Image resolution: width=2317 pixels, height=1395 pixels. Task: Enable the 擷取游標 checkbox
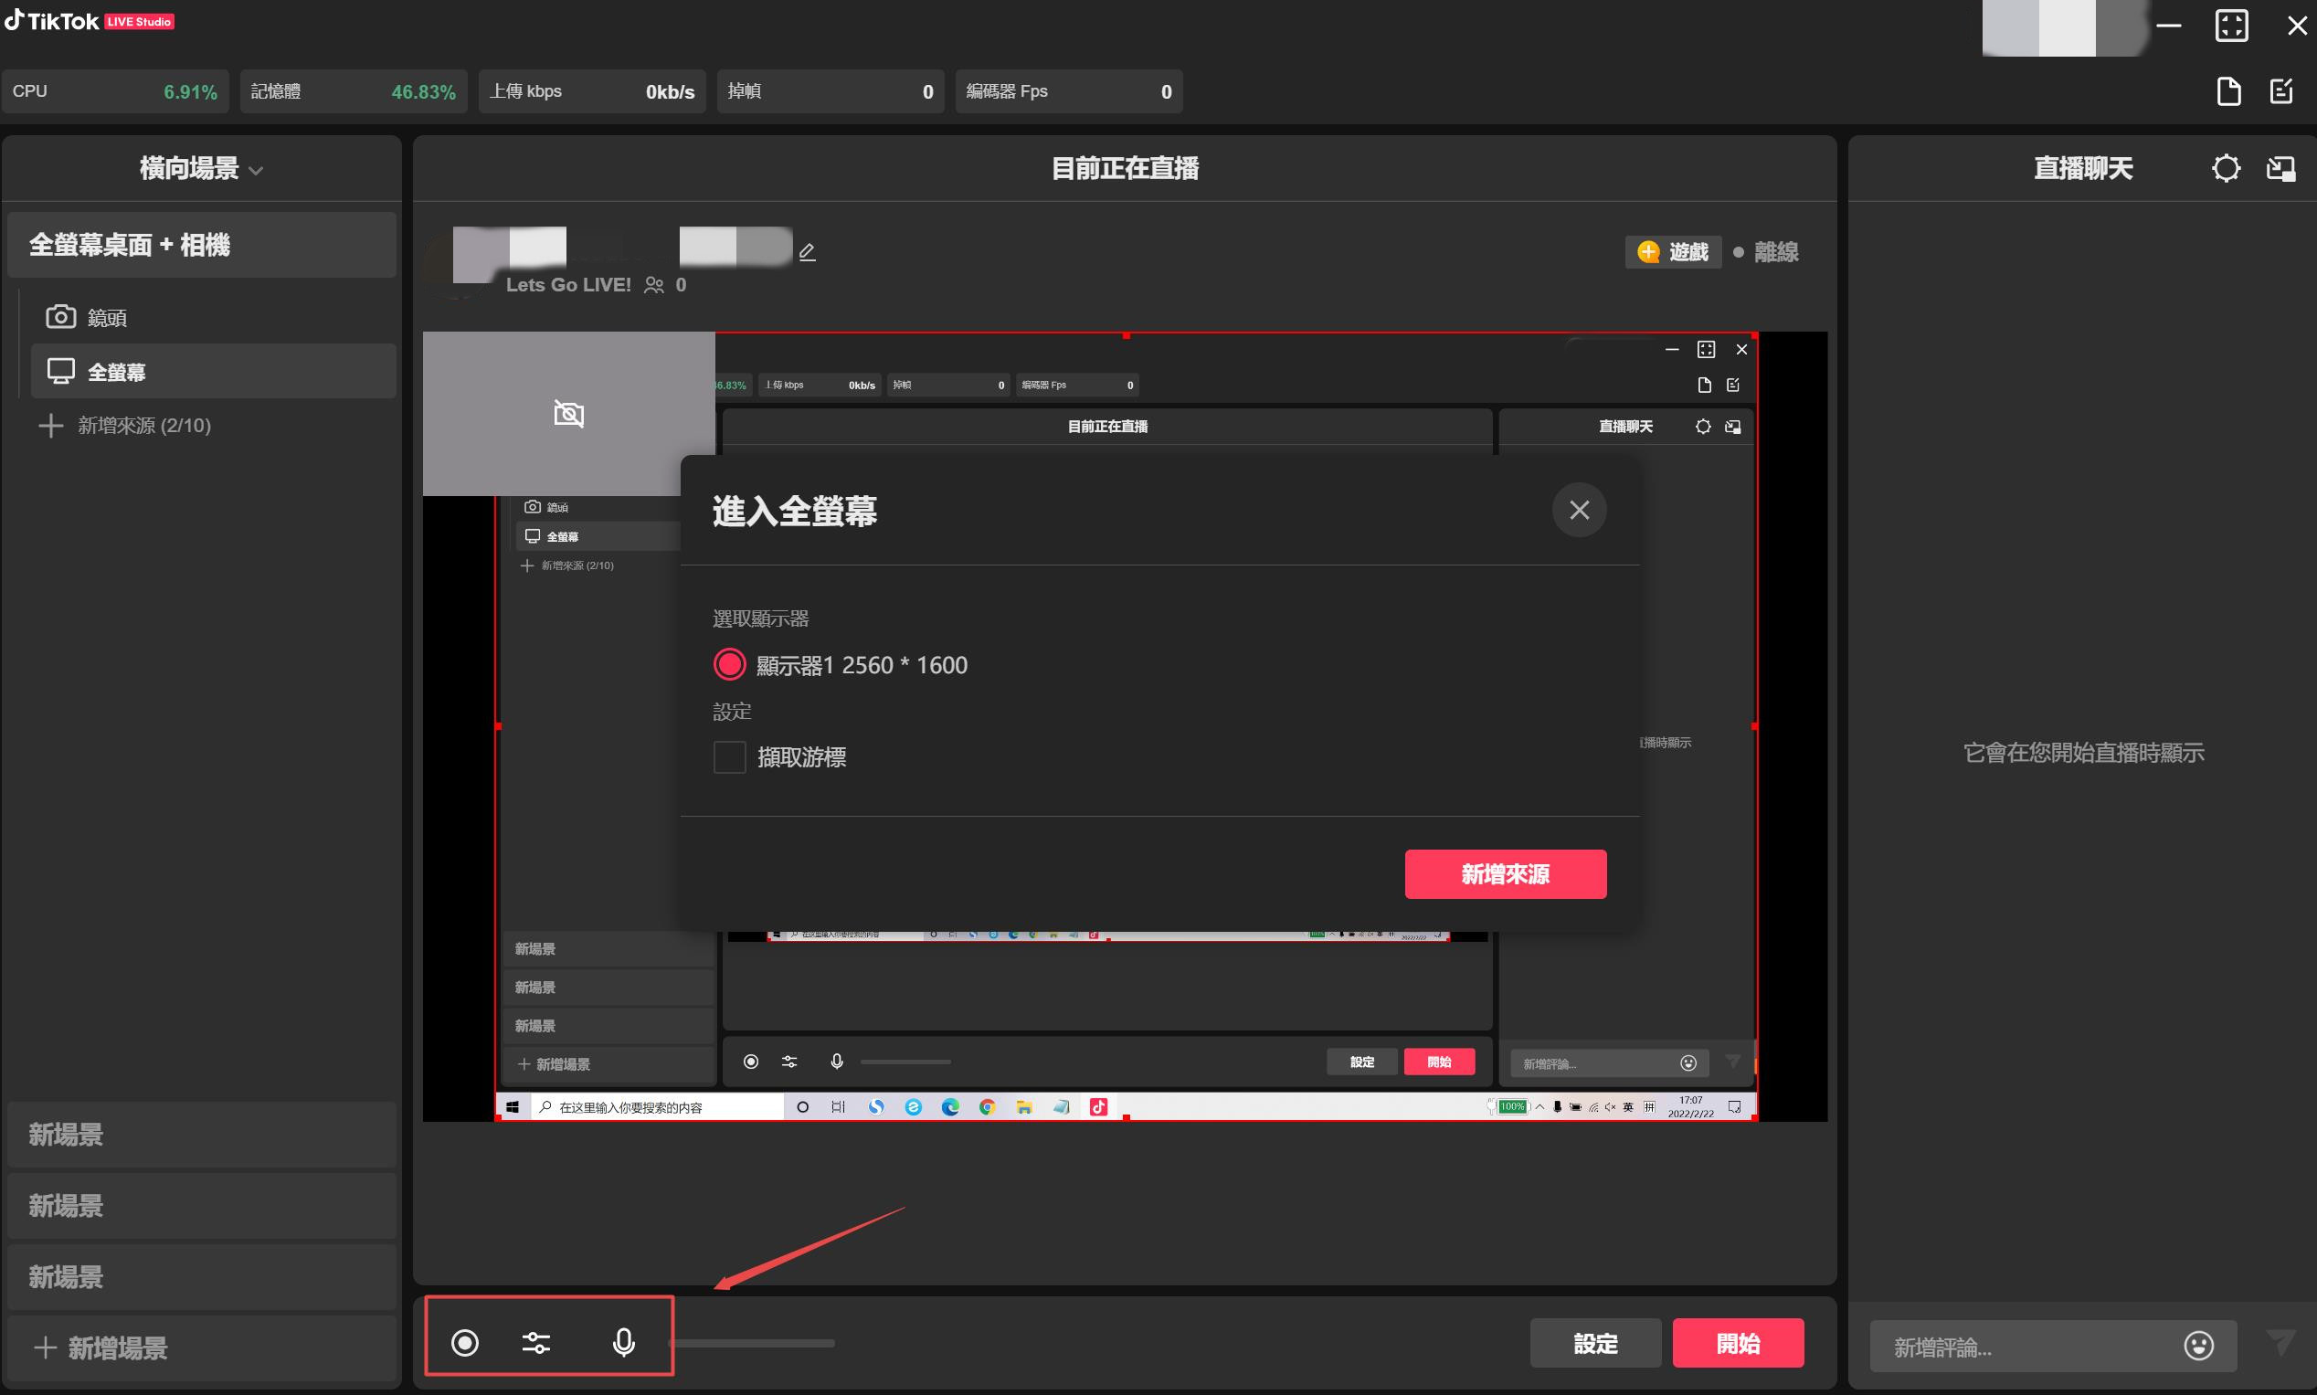(729, 756)
